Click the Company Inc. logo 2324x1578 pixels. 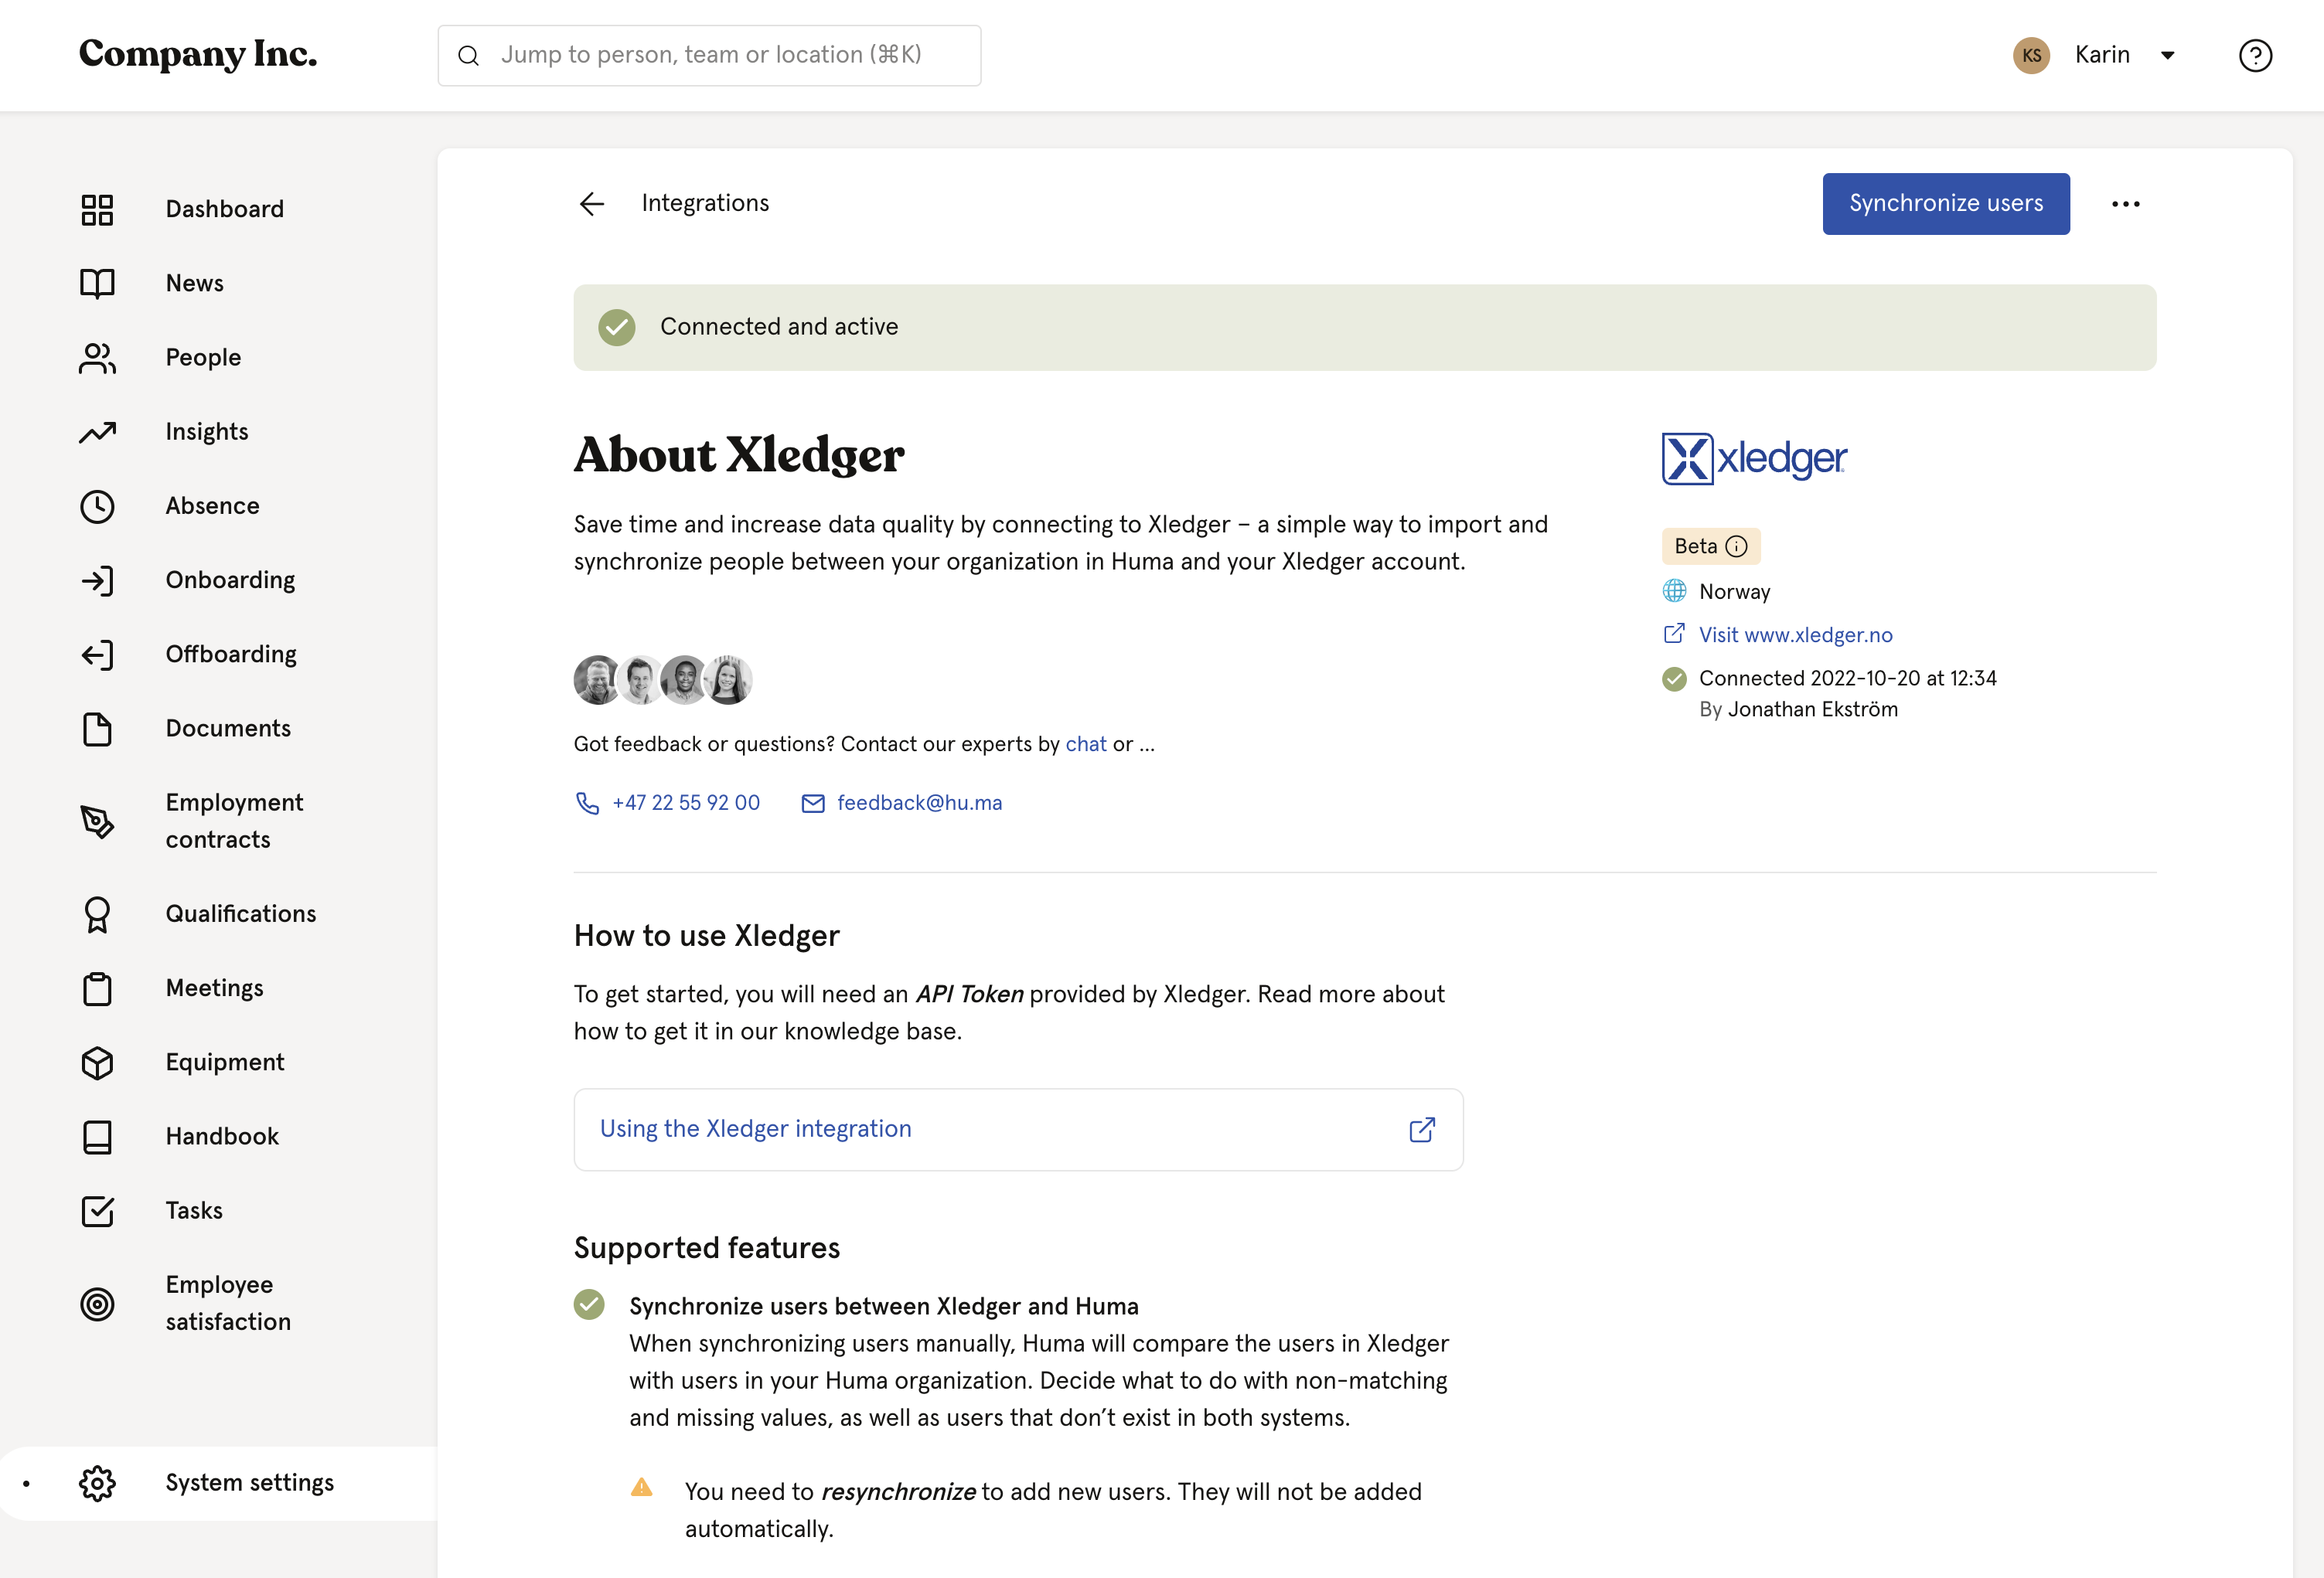coord(198,54)
